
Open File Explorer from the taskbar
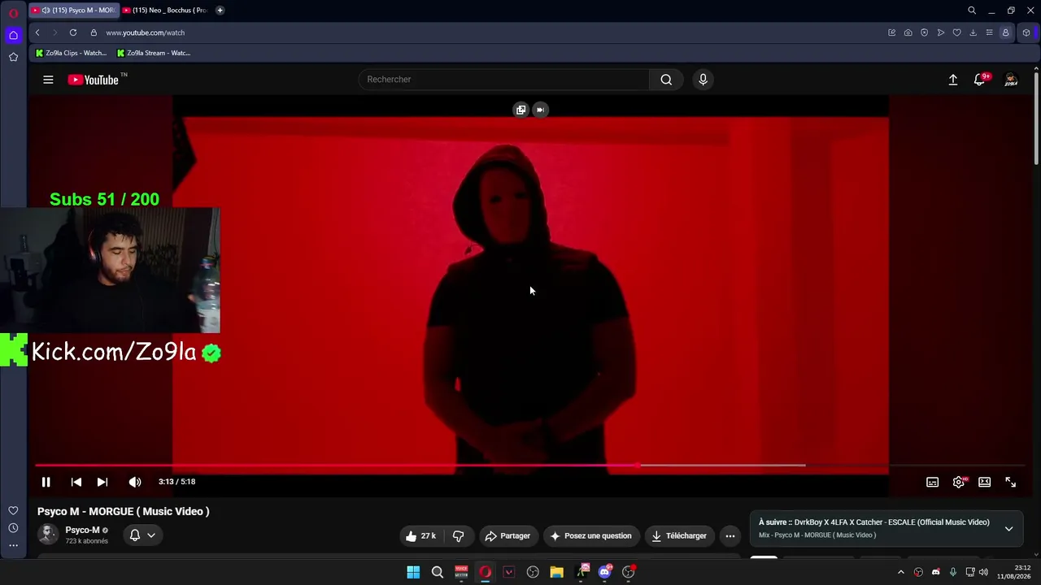556,572
